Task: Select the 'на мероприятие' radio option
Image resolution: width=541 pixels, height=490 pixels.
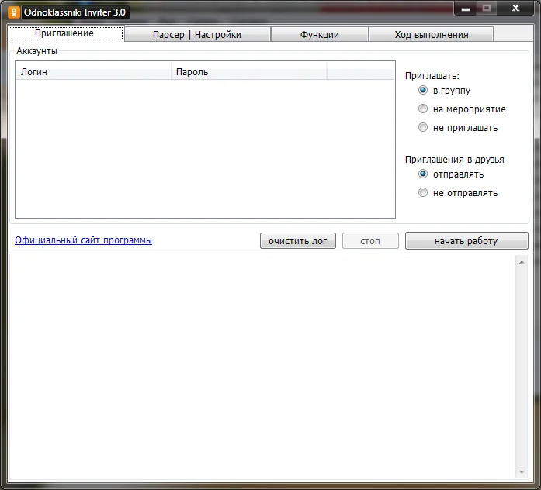Action: pyautogui.click(x=423, y=109)
